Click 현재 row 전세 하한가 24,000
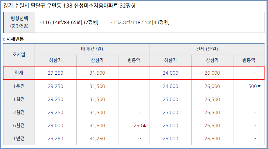Screen dimensions: 268x149 [x=170, y=73]
